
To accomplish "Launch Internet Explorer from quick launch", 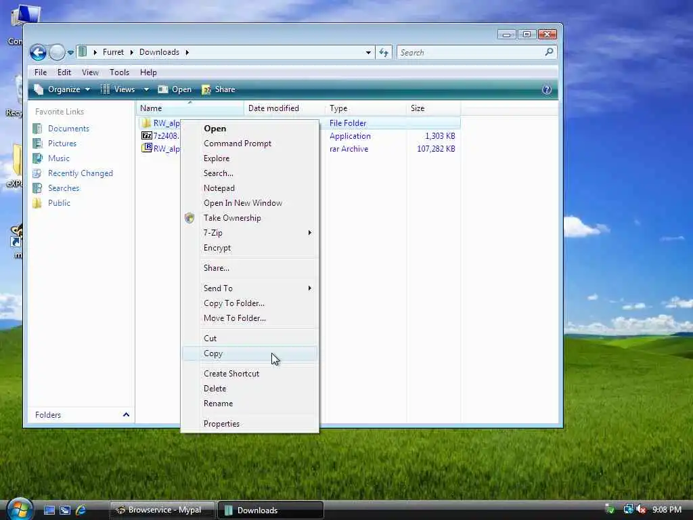I will coord(81,511).
